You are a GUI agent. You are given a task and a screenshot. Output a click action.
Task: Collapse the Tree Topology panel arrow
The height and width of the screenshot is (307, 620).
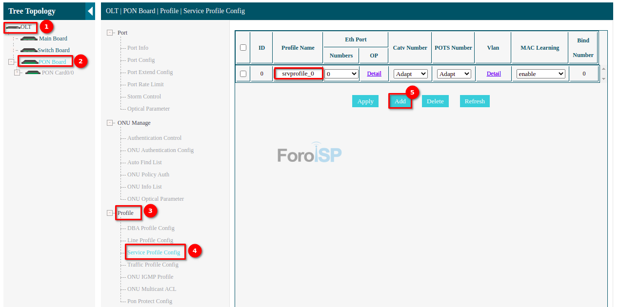coord(90,11)
